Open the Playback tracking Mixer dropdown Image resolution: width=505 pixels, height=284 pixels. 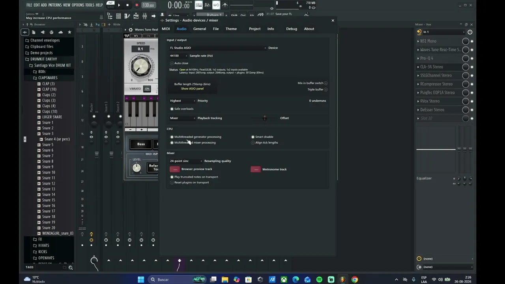[x=182, y=118]
